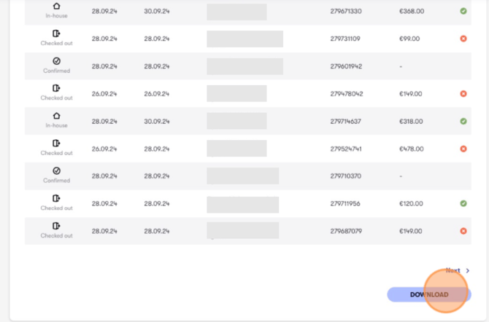The image size is (489, 322).
Task: Click green check icon on €318.00 row
Action: [463, 121]
